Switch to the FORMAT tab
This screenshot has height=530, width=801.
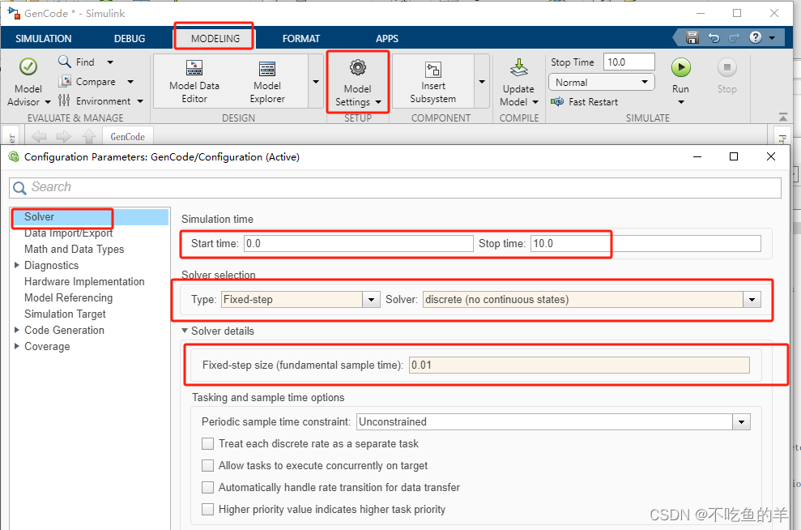(301, 38)
